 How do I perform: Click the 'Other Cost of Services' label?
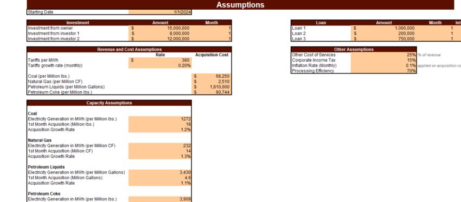[313, 55]
